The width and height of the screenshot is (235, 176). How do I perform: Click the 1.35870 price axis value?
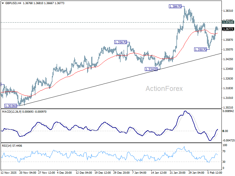click(x=228, y=40)
